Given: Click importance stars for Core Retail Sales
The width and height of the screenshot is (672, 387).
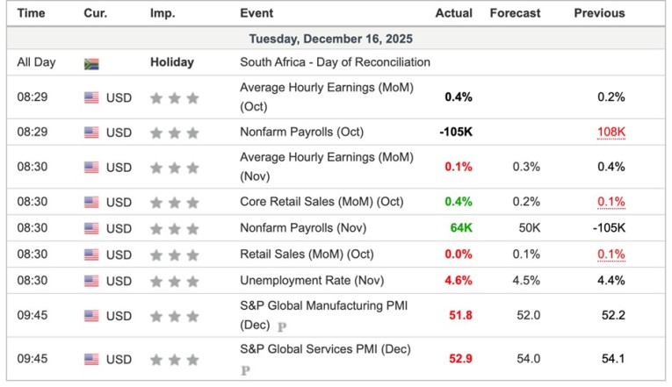Looking at the screenshot, I should 174,202.
